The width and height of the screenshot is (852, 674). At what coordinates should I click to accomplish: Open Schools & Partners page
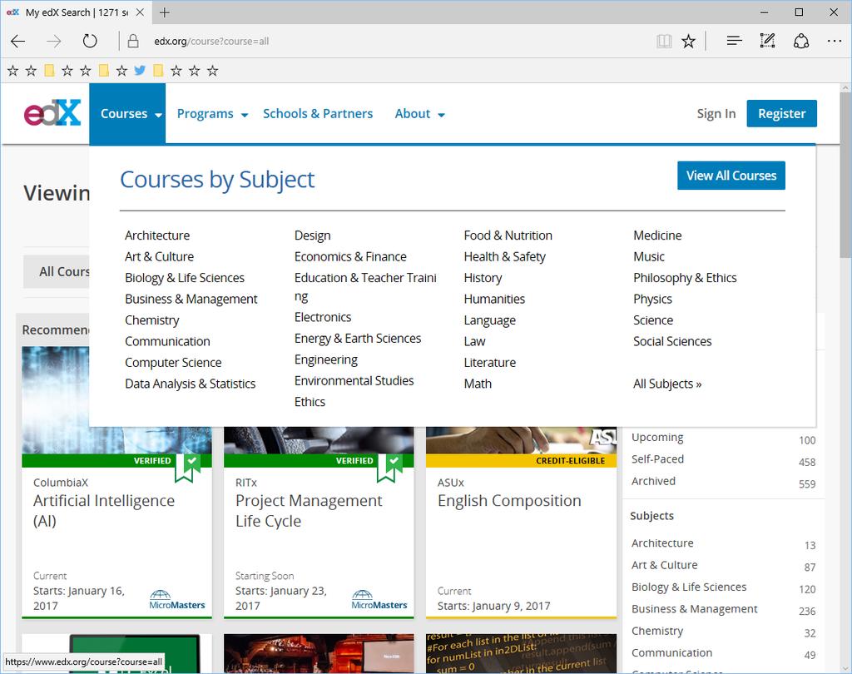click(318, 114)
